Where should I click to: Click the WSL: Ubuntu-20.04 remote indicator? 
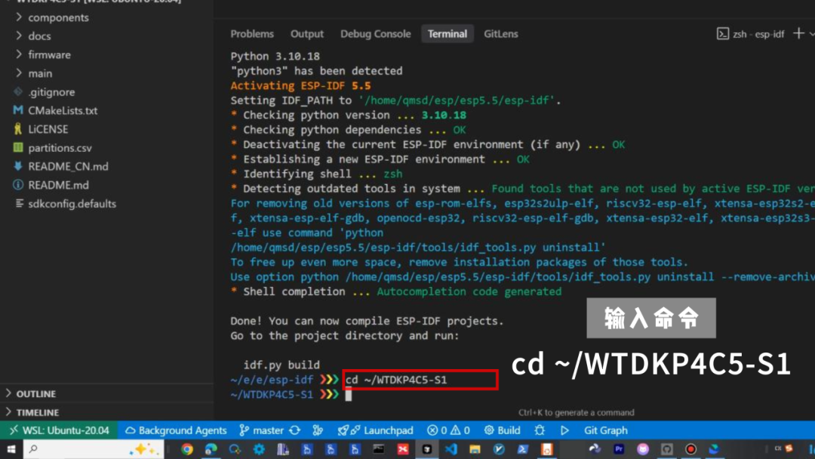59,430
